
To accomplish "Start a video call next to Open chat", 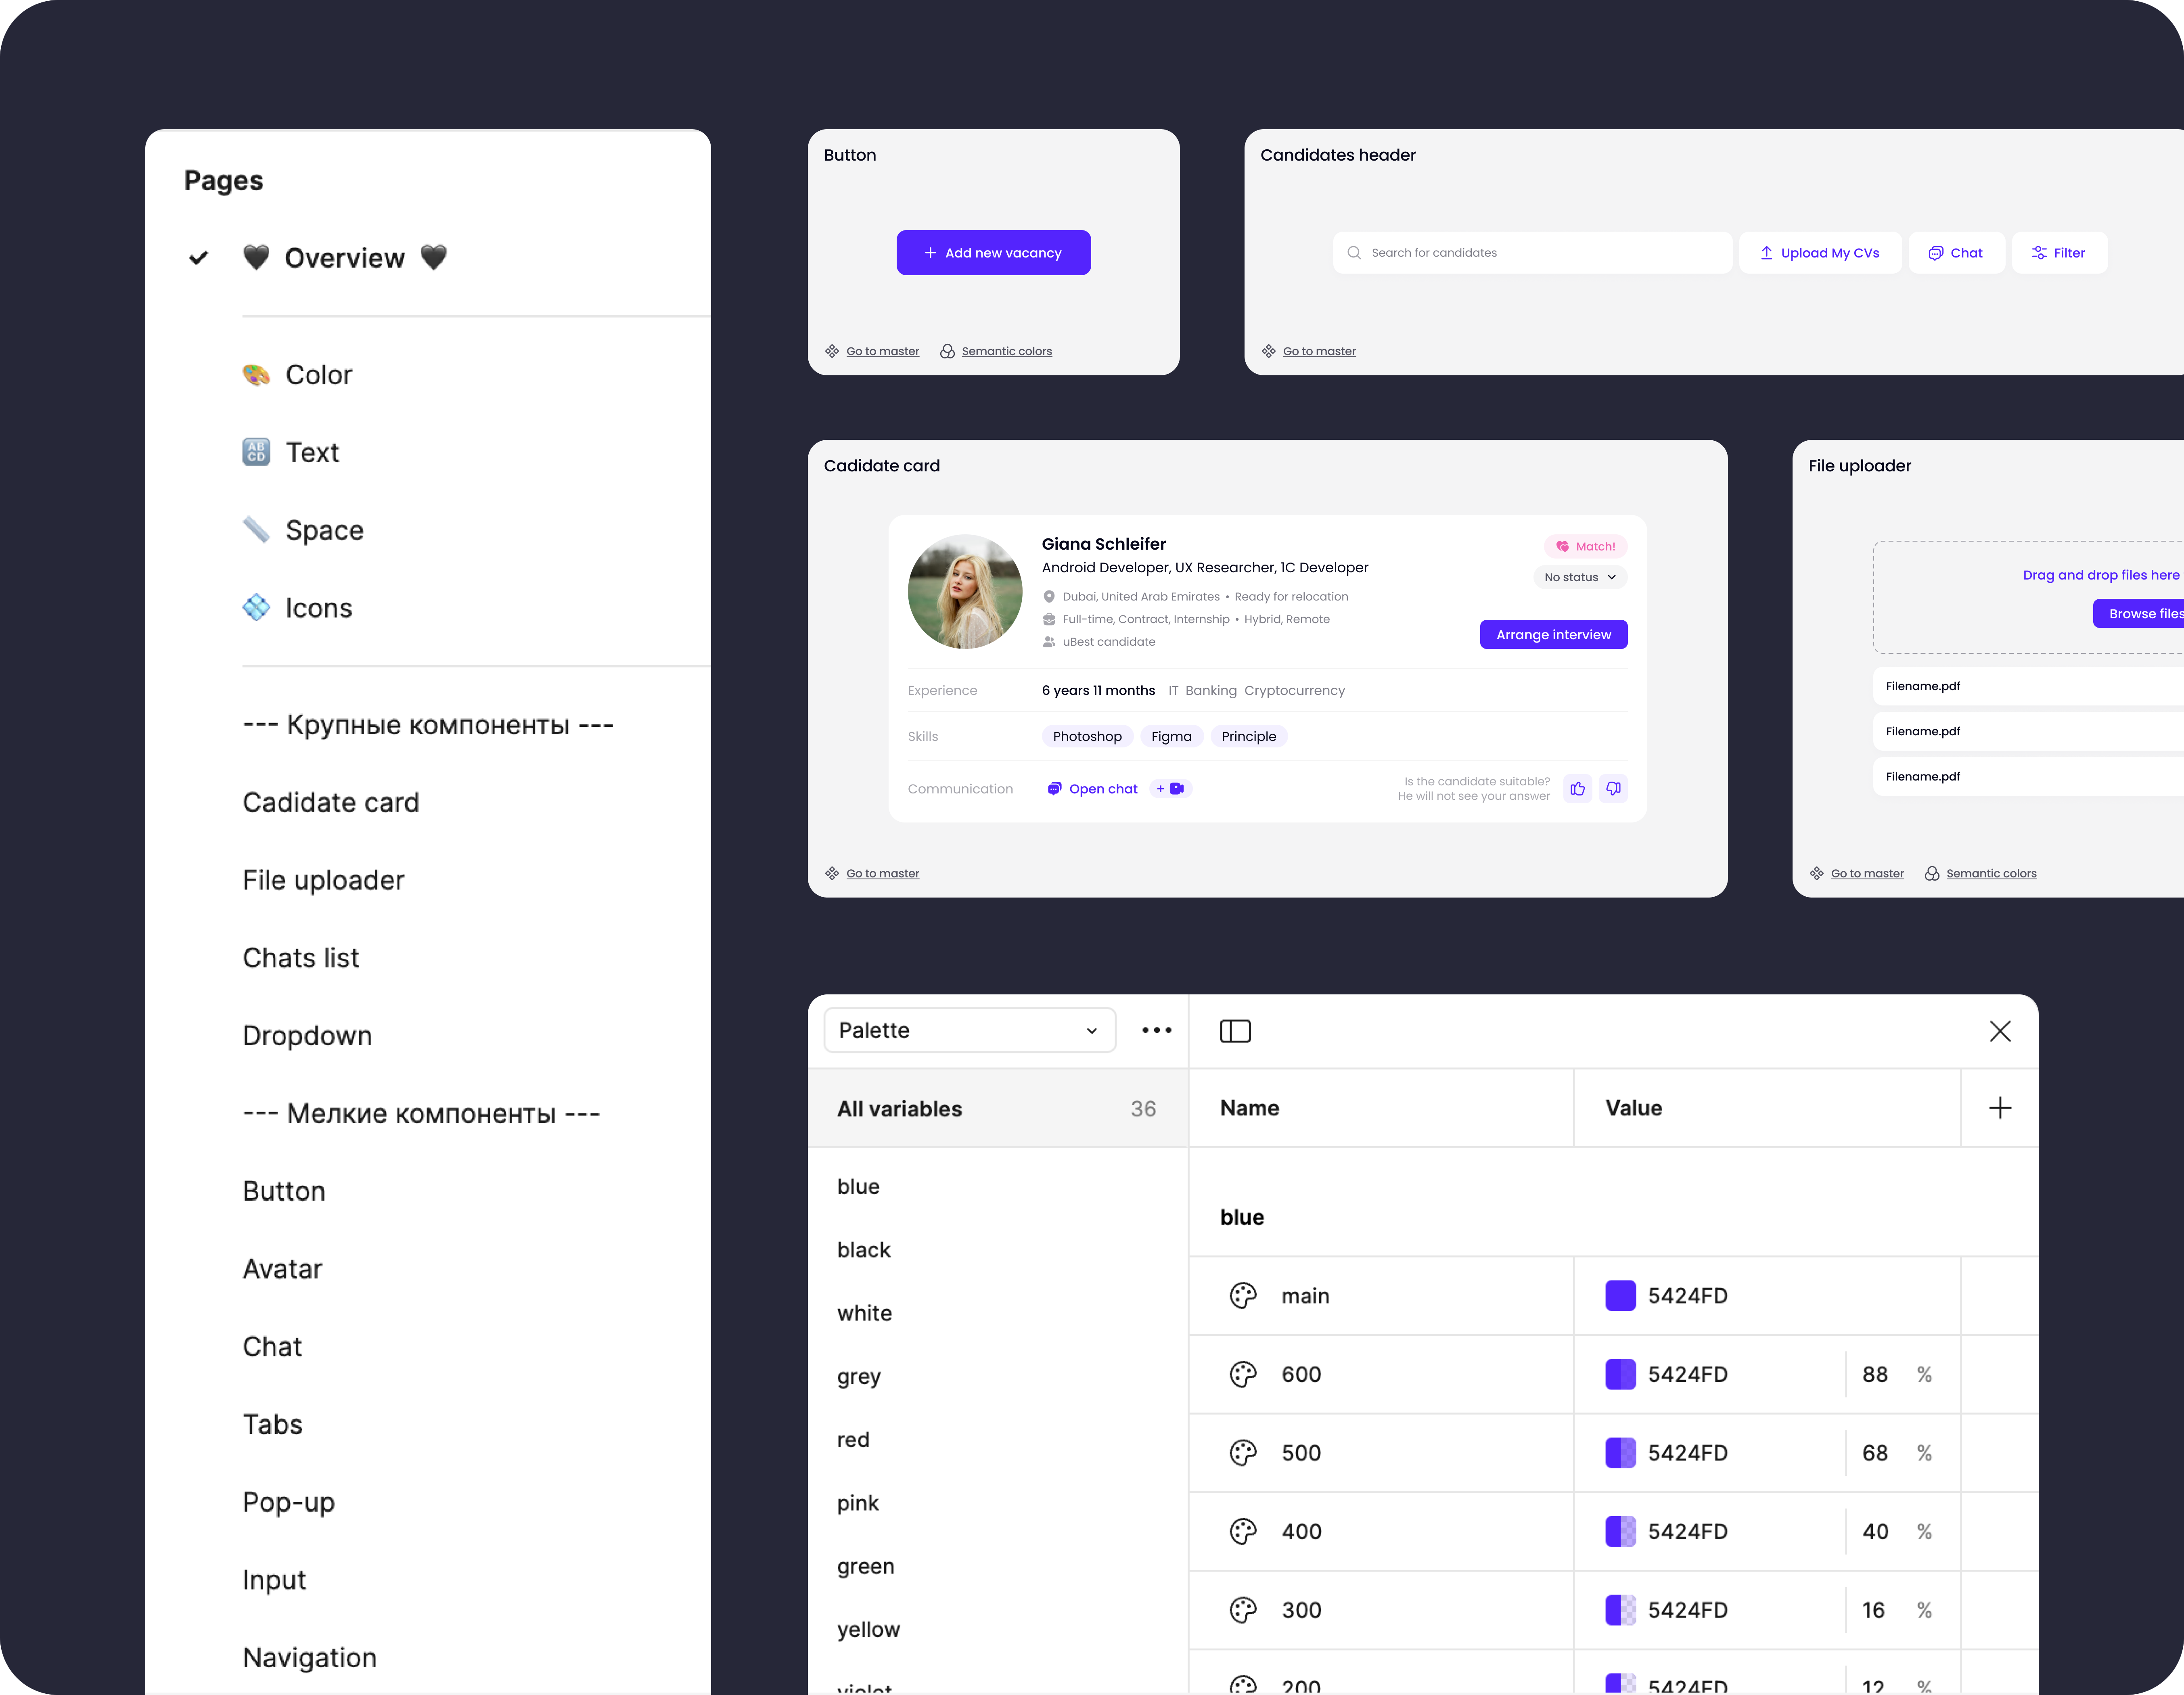I will coord(1171,789).
